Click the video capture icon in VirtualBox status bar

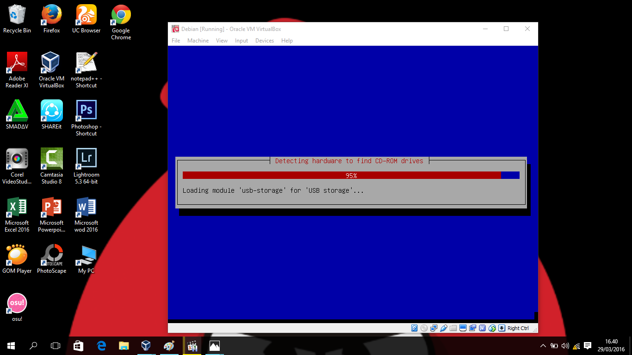pos(473,328)
